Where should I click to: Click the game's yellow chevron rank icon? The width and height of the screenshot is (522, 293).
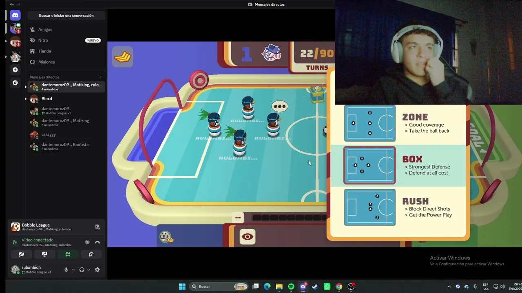click(122, 57)
